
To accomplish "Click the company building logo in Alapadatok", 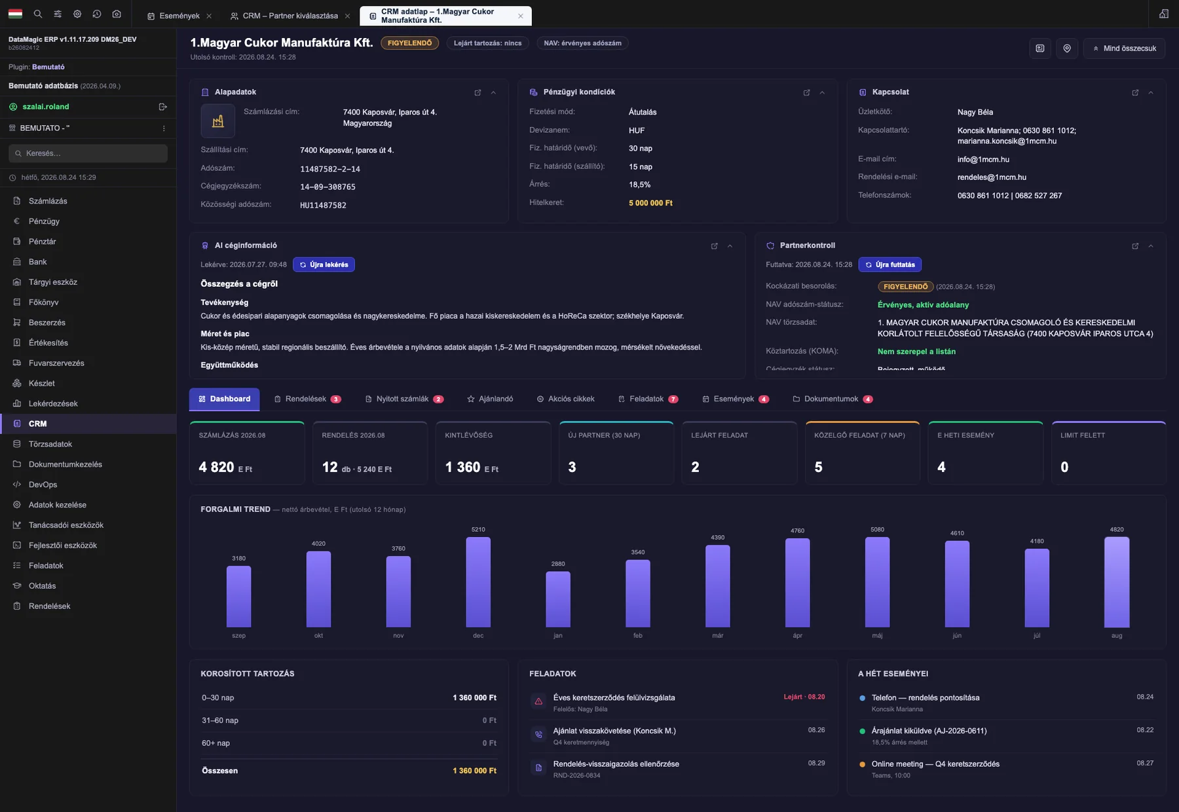I will (x=218, y=121).
